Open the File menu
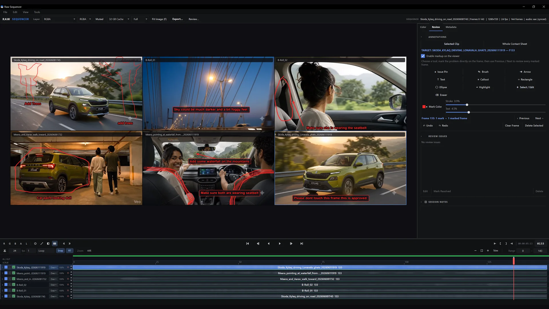The image size is (549, 309). point(5,12)
